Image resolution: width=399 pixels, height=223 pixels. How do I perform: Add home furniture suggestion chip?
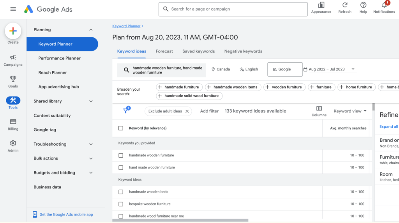(x=357, y=87)
